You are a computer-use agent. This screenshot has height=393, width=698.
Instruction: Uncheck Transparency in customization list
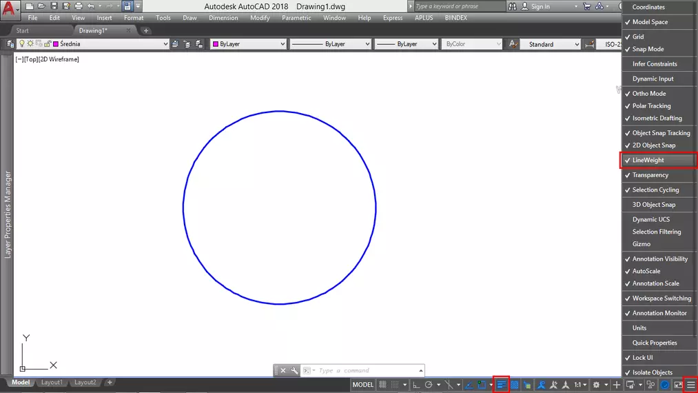(x=659, y=175)
